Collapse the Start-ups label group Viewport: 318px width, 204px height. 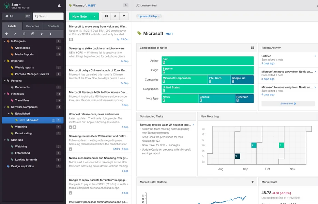tap(4, 140)
